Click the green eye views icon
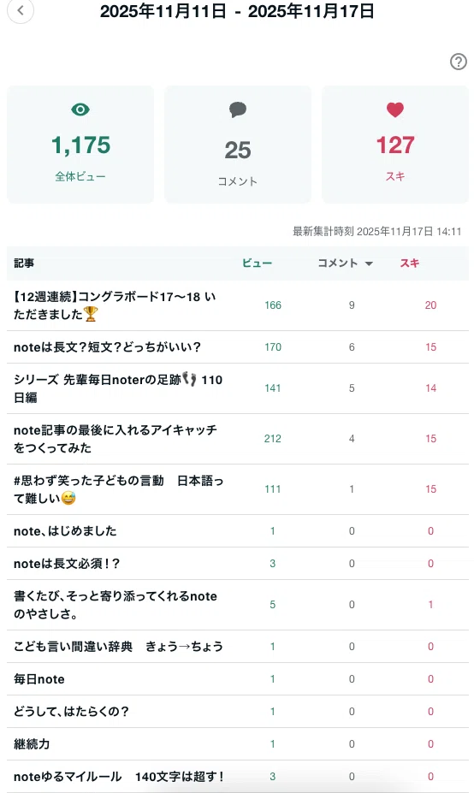This screenshot has width=474, height=793. click(80, 109)
